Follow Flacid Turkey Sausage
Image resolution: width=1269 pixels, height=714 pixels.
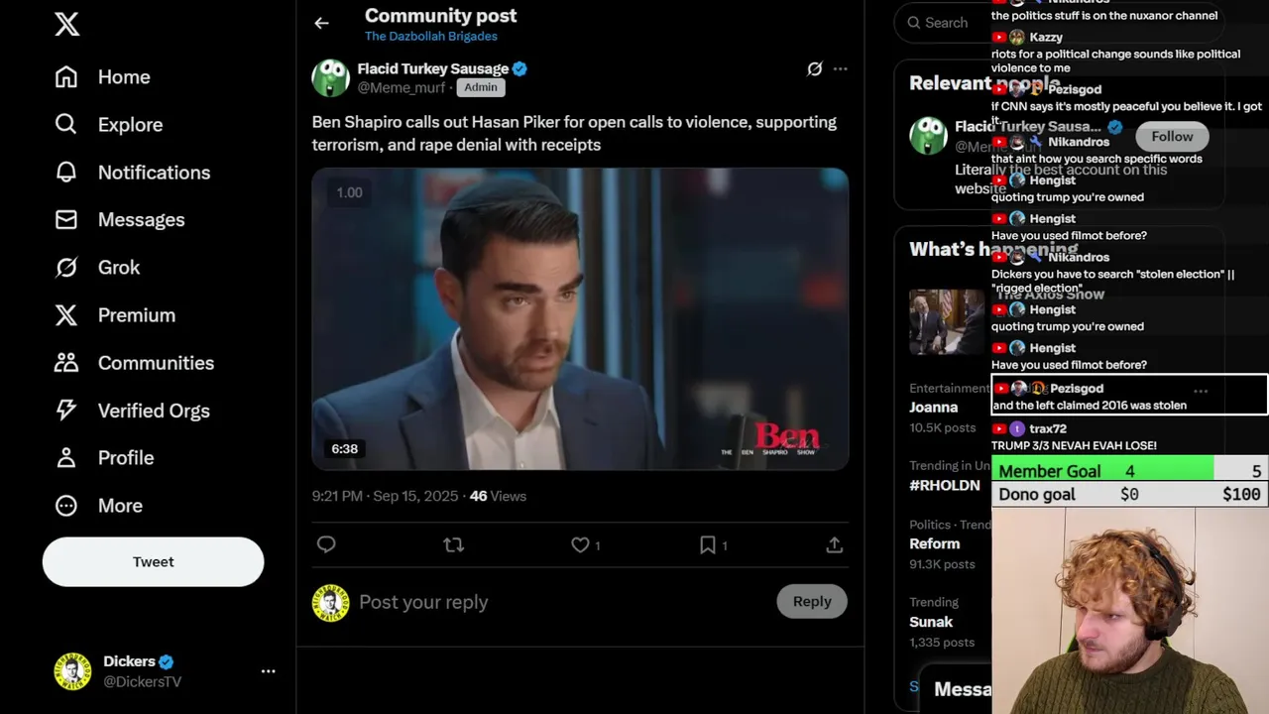coord(1172,136)
